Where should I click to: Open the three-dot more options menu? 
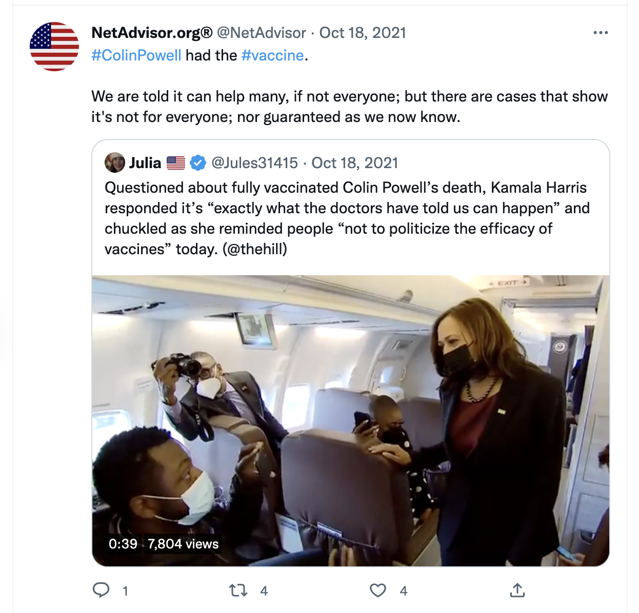[601, 33]
